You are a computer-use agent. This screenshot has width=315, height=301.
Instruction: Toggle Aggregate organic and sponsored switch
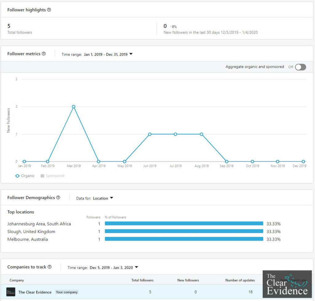pos(300,67)
